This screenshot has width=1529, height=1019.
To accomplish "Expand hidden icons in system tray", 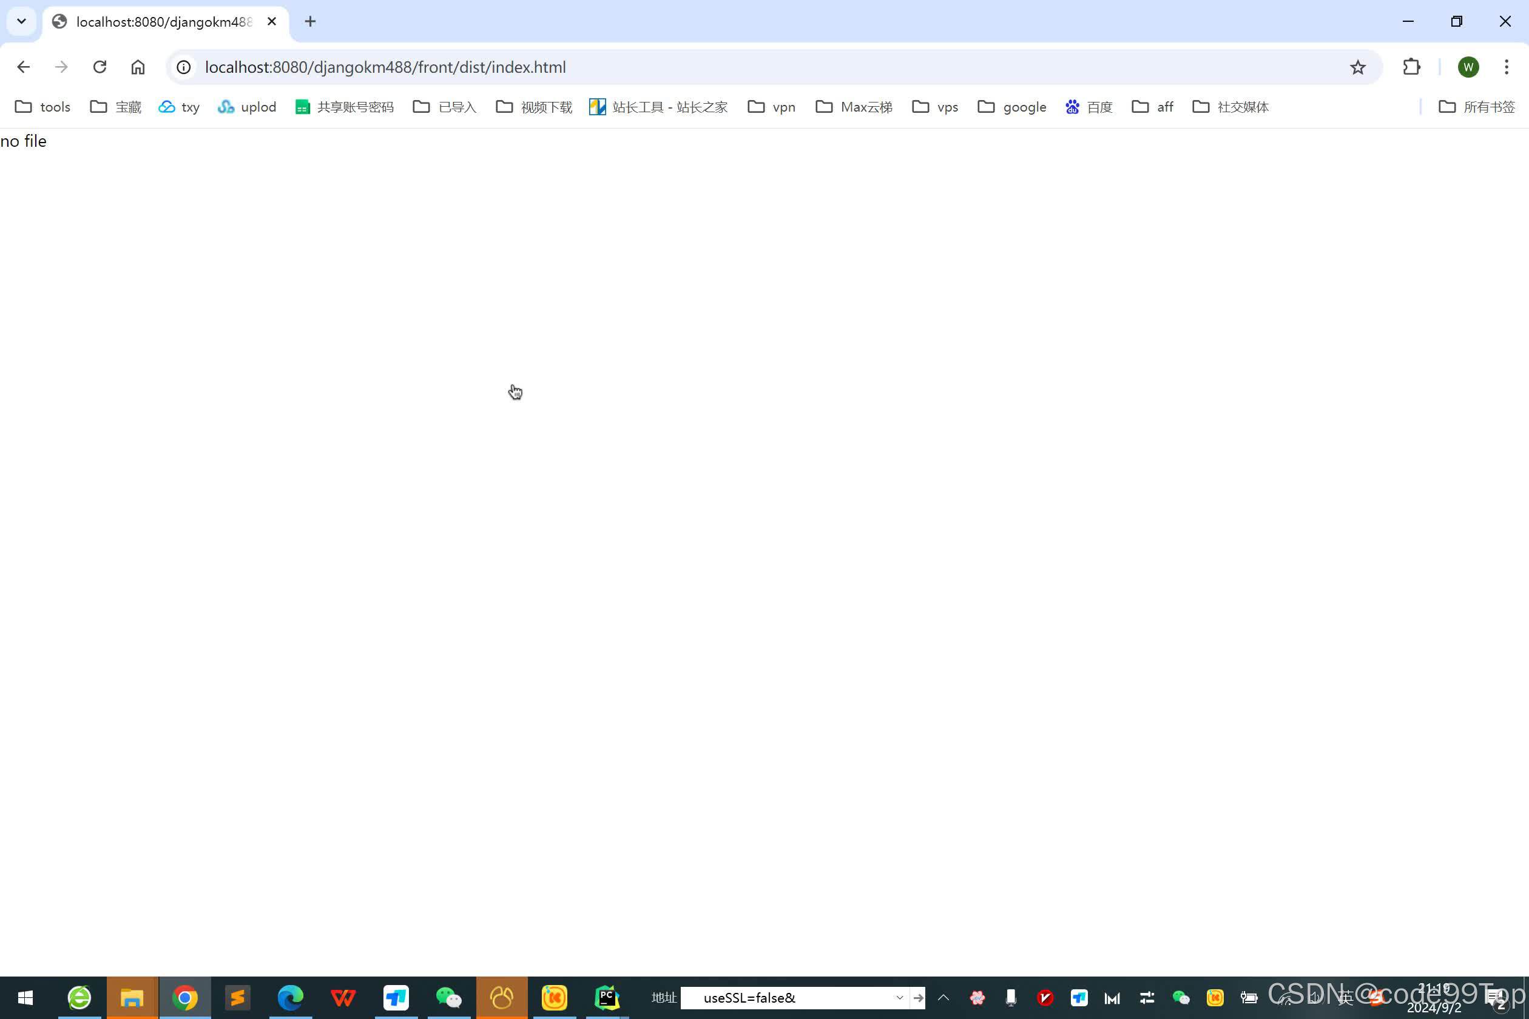I will (944, 998).
